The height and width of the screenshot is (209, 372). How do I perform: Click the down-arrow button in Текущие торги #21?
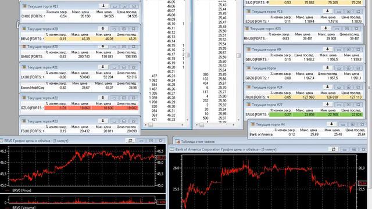pyautogui.click(x=103, y=67)
